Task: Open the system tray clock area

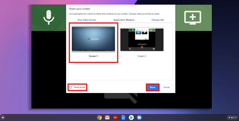Action: coord(232,118)
